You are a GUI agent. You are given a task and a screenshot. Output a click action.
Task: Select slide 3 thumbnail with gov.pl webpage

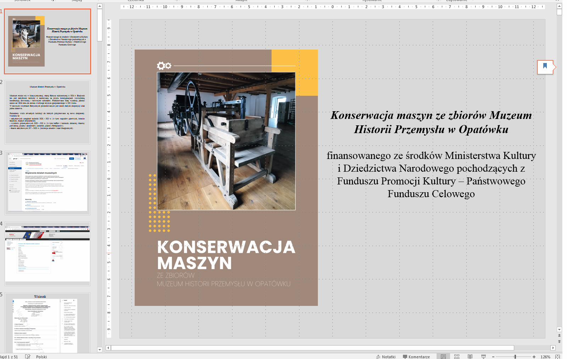click(47, 183)
